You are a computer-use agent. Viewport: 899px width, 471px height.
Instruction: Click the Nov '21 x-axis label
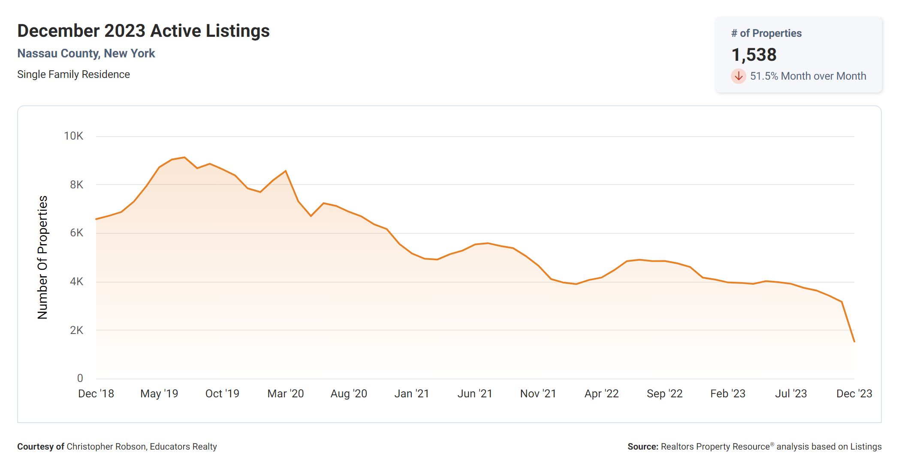(x=538, y=394)
